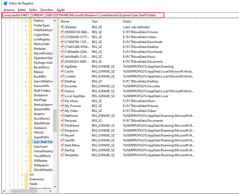The width and height of the screenshot is (239, 194).
Task: Expand the VisualEffects key arrow
Action: 26,156
